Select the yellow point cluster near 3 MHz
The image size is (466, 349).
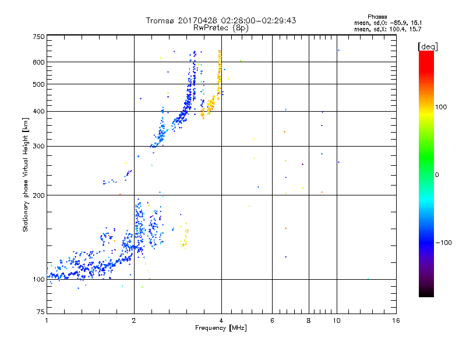[184, 237]
